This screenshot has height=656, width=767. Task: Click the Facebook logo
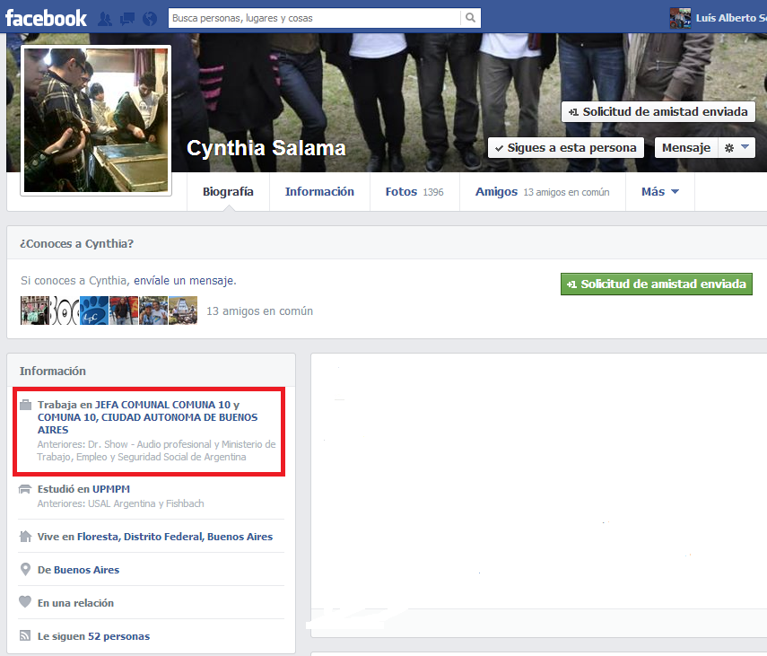coord(45,18)
